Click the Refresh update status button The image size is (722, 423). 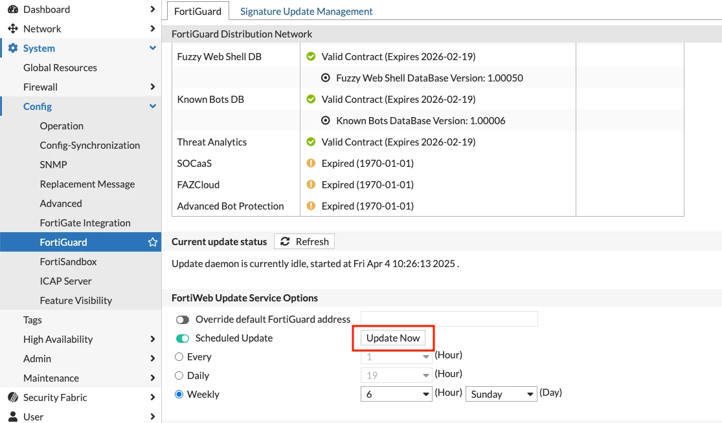click(304, 241)
